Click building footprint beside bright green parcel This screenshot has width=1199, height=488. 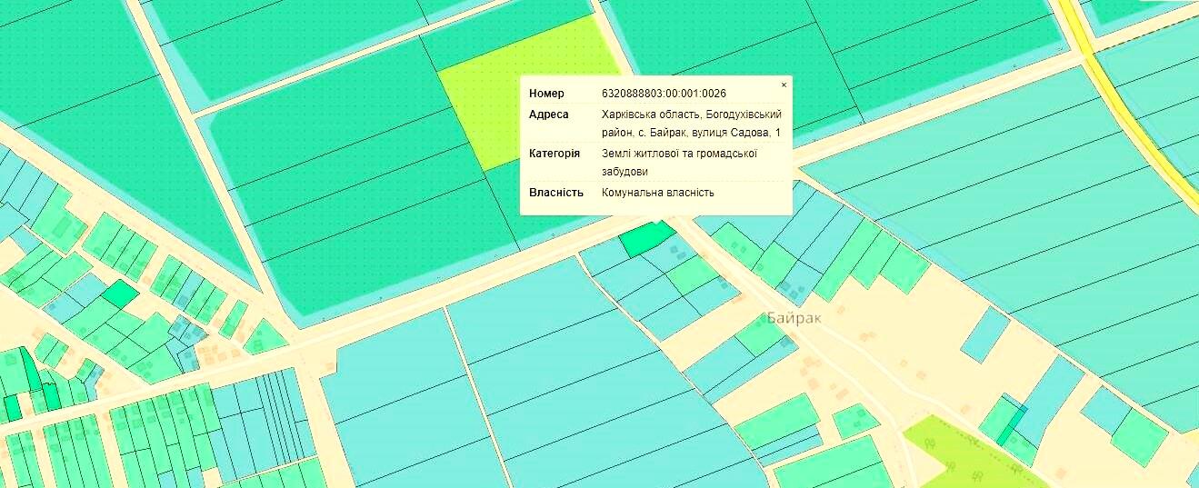[x=673, y=250]
